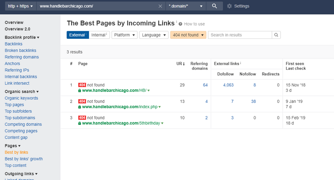Click the red 404 badge in row 3

(x=82, y=118)
